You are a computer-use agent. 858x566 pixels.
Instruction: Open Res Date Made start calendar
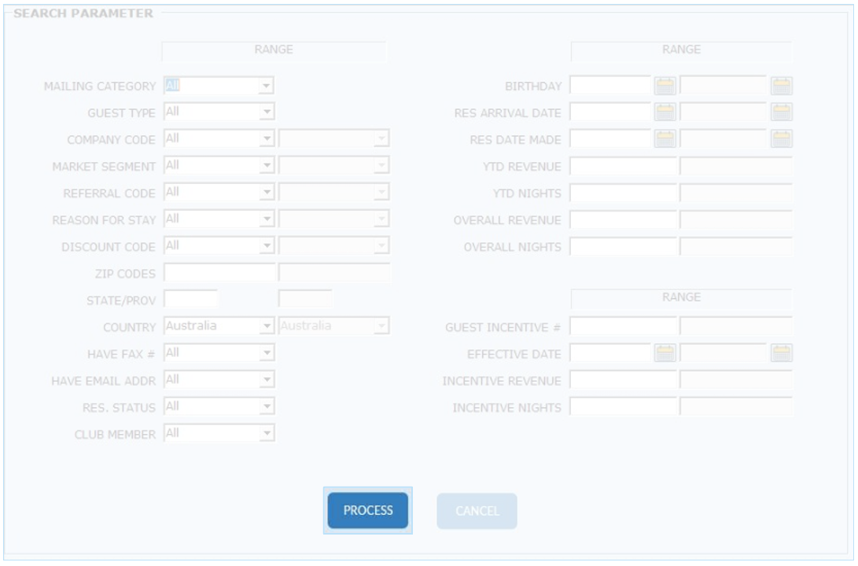pos(666,139)
